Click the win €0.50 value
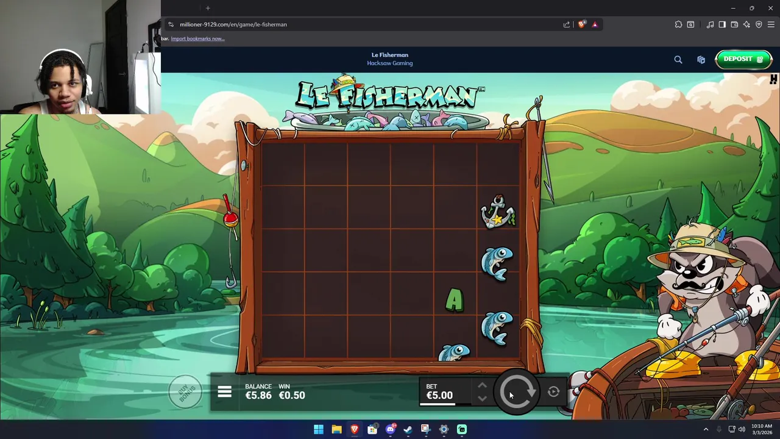The height and width of the screenshot is (439, 780). (292, 395)
